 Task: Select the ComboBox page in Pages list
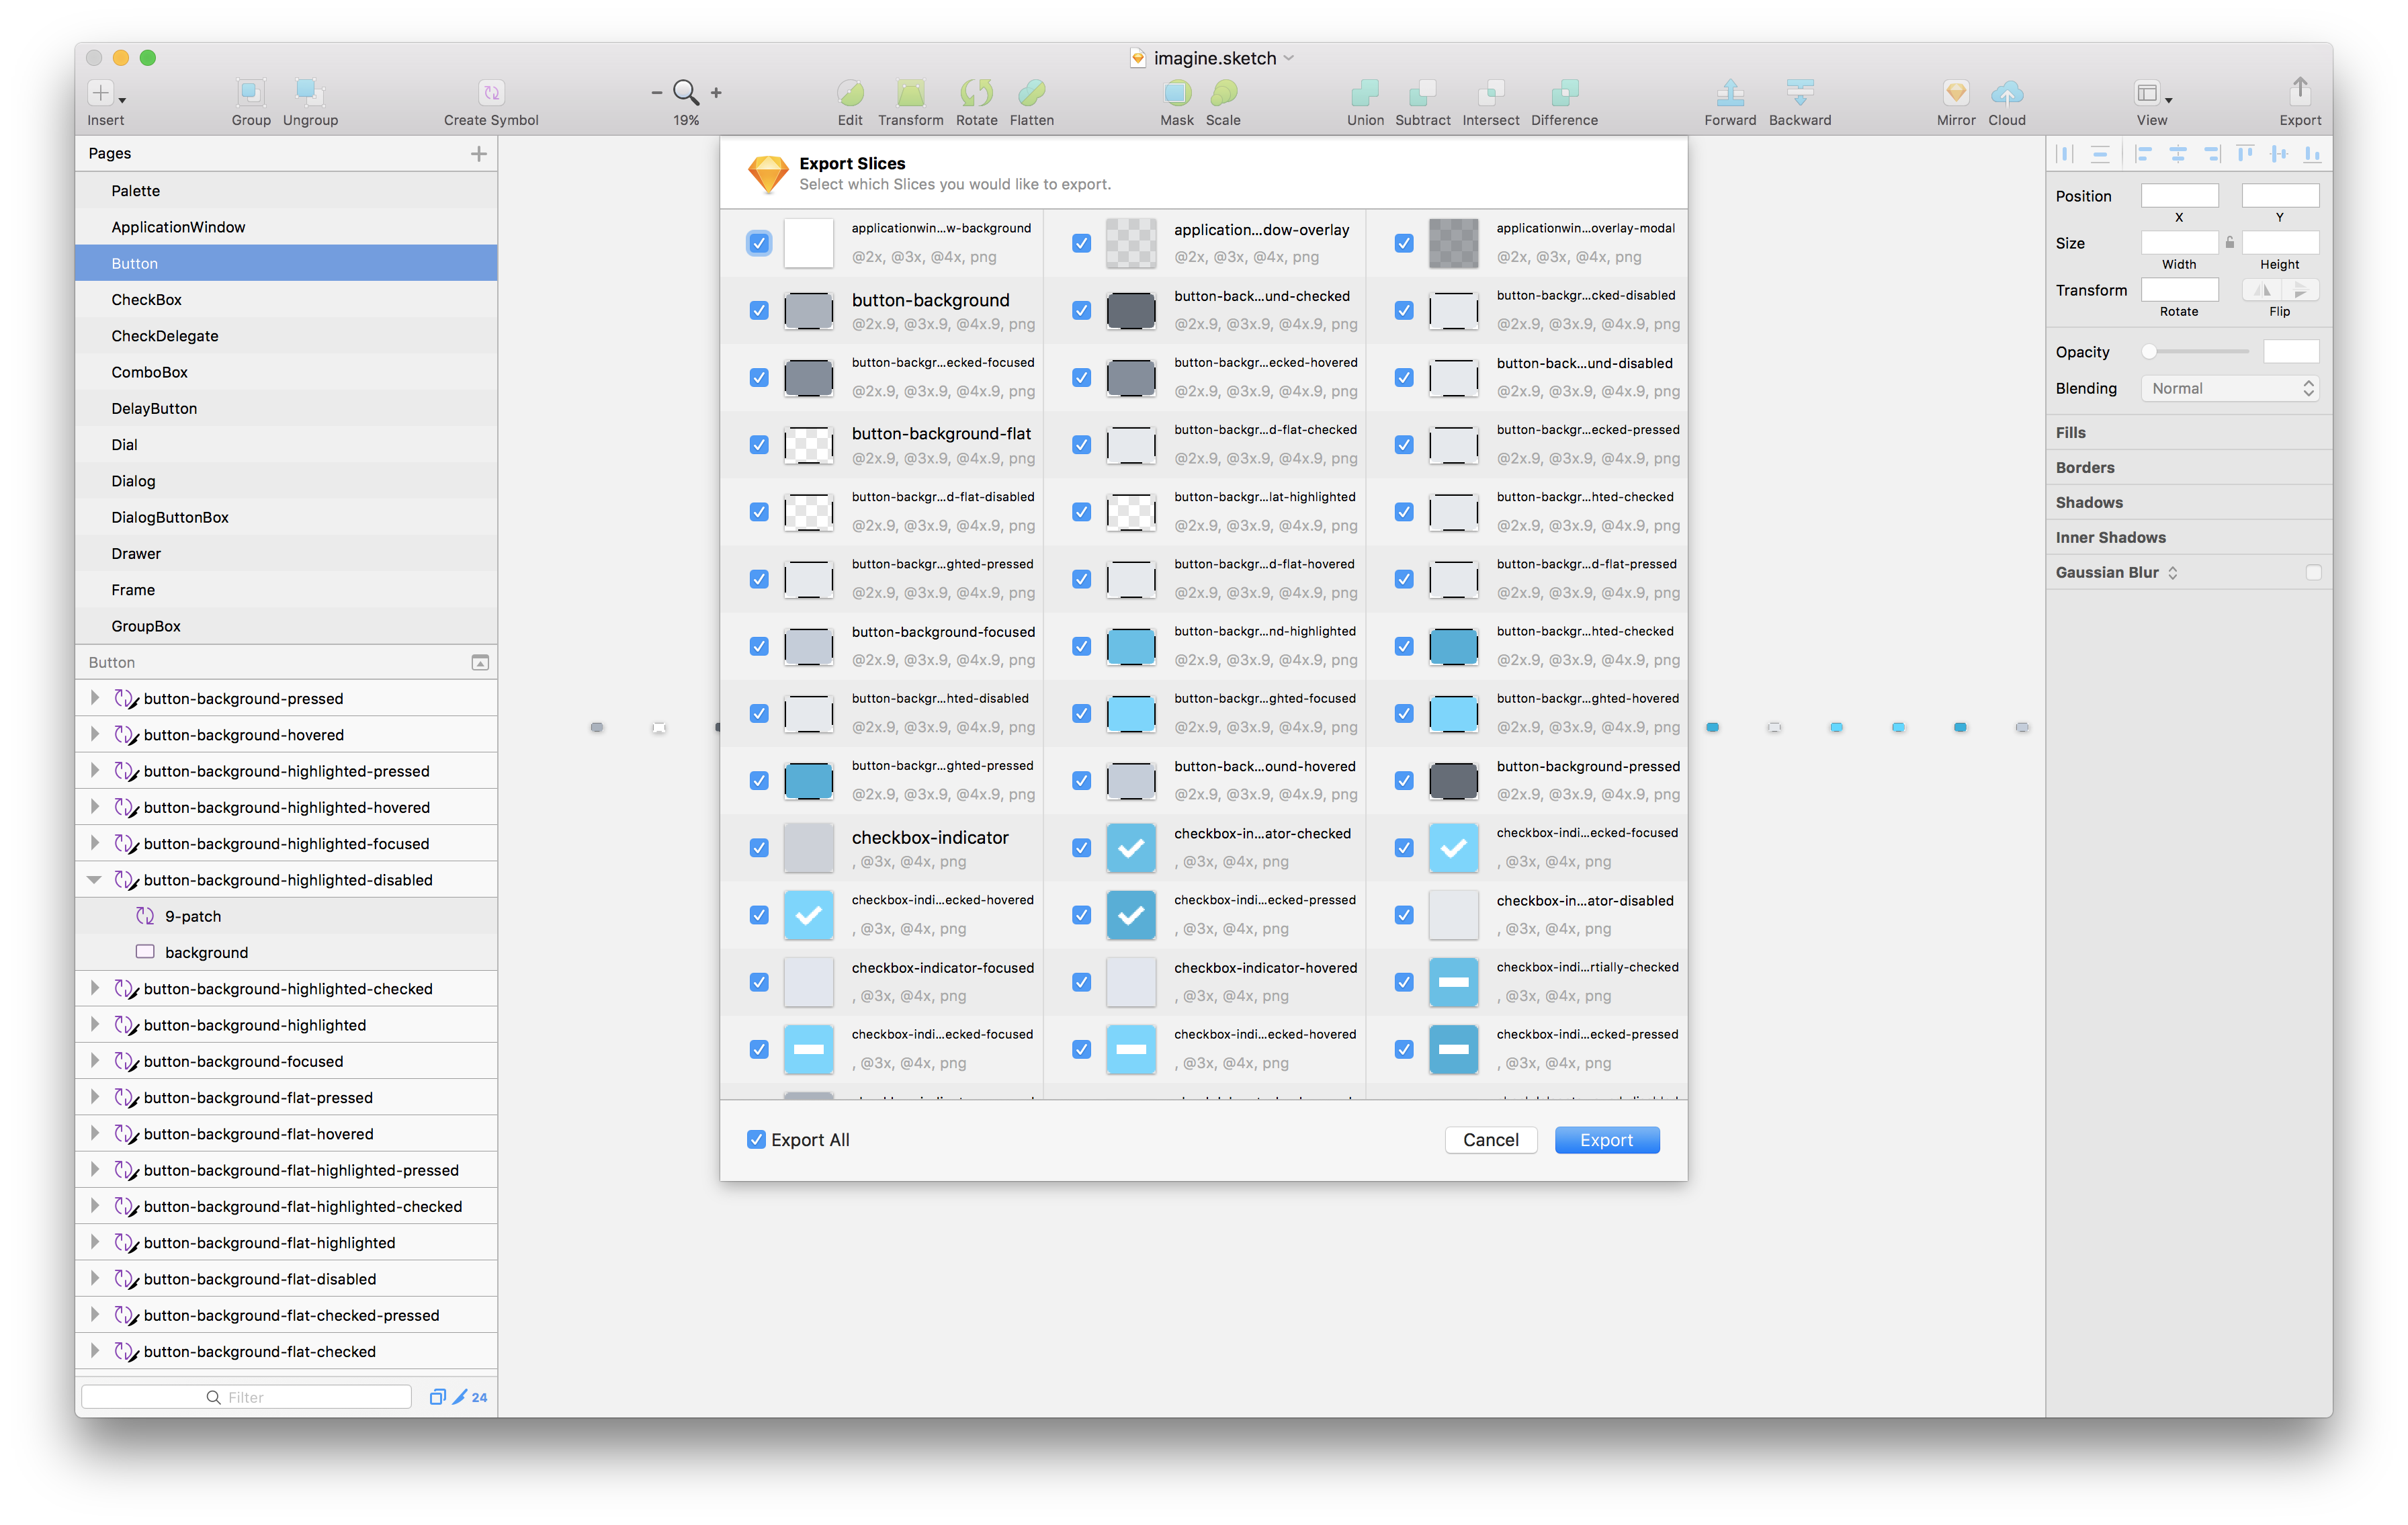(x=149, y=372)
